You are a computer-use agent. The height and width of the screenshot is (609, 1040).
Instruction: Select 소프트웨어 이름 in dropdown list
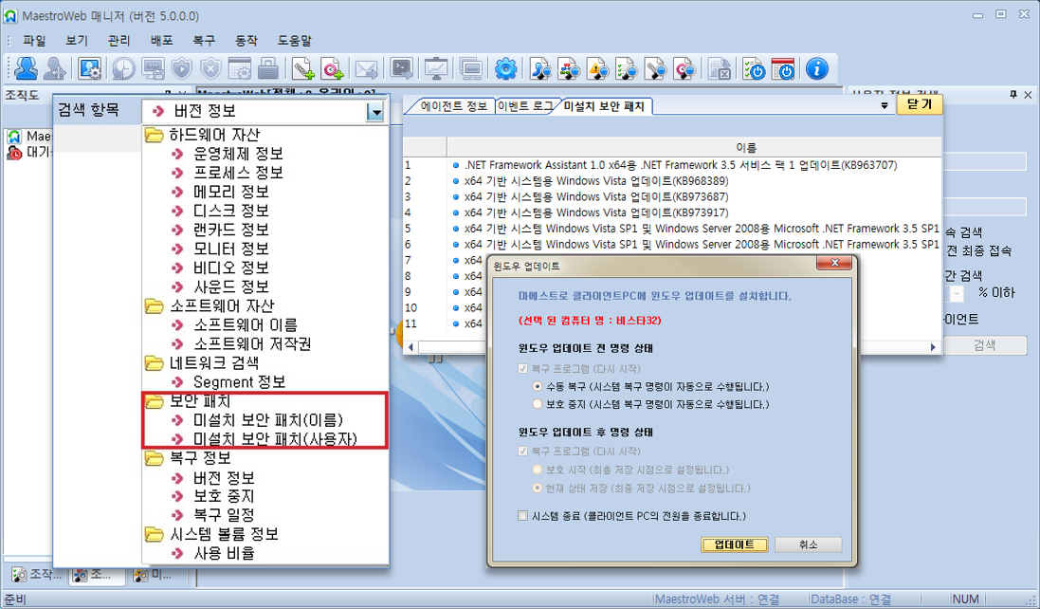[x=245, y=325]
